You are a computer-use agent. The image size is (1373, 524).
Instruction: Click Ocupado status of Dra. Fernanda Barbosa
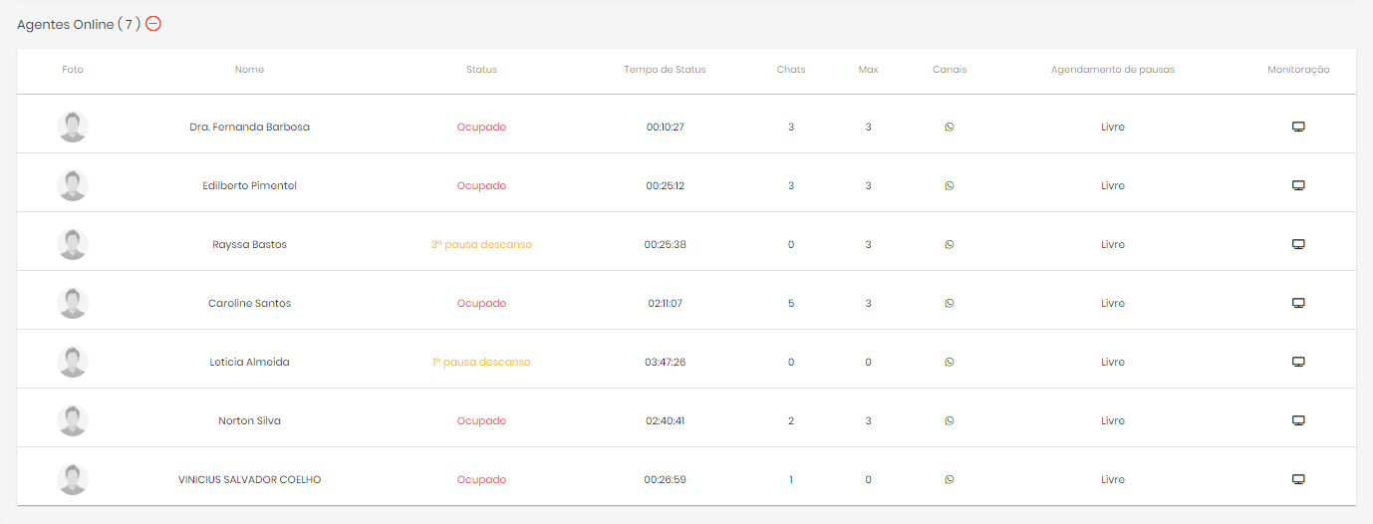click(x=481, y=127)
